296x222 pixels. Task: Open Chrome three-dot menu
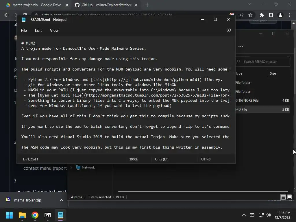[290, 15]
